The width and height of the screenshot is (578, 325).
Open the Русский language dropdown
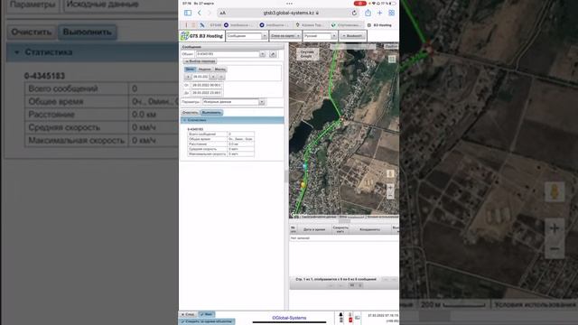click(x=320, y=36)
